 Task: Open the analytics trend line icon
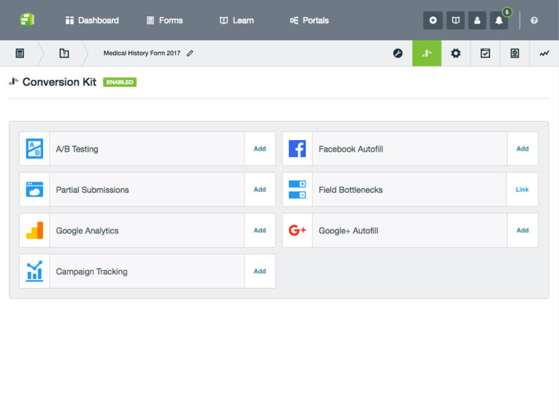(544, 54)
